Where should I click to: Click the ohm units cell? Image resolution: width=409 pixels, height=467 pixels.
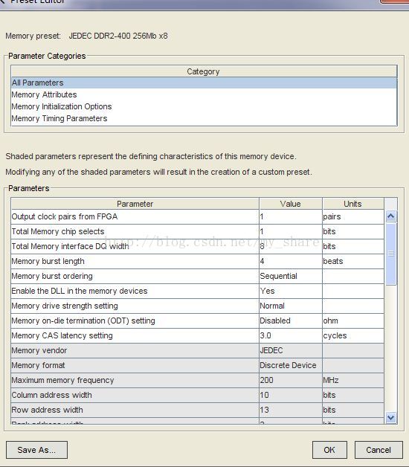point(353,321)
